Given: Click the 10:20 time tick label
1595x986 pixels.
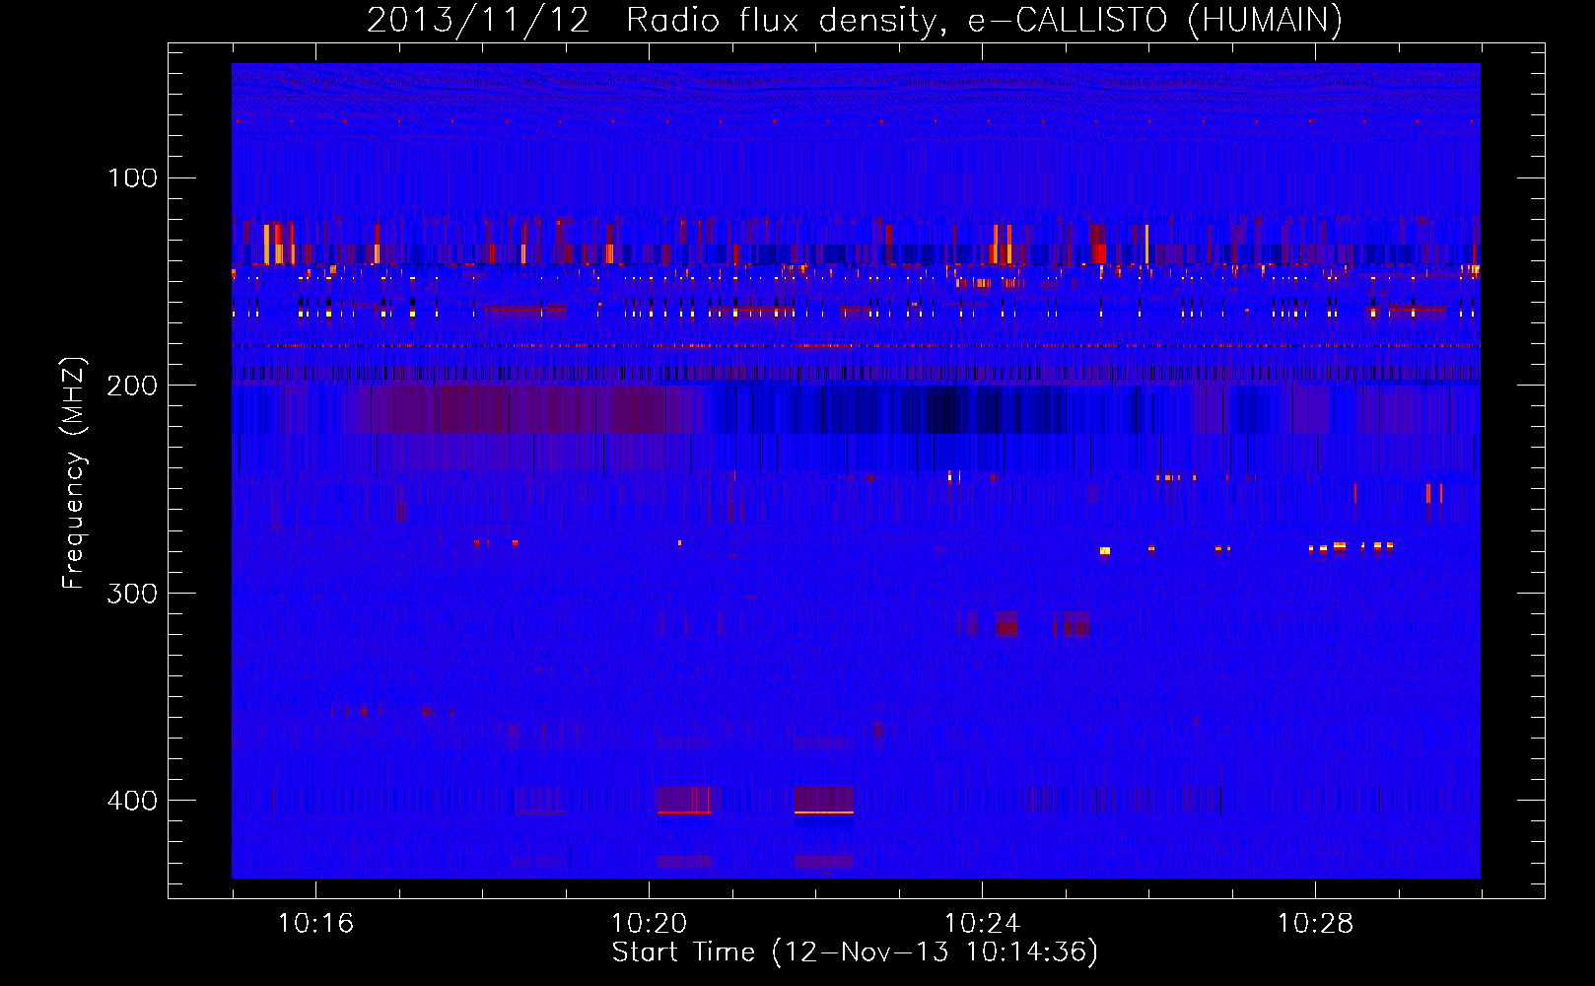Looking at the screenshot, I should 649,924.
